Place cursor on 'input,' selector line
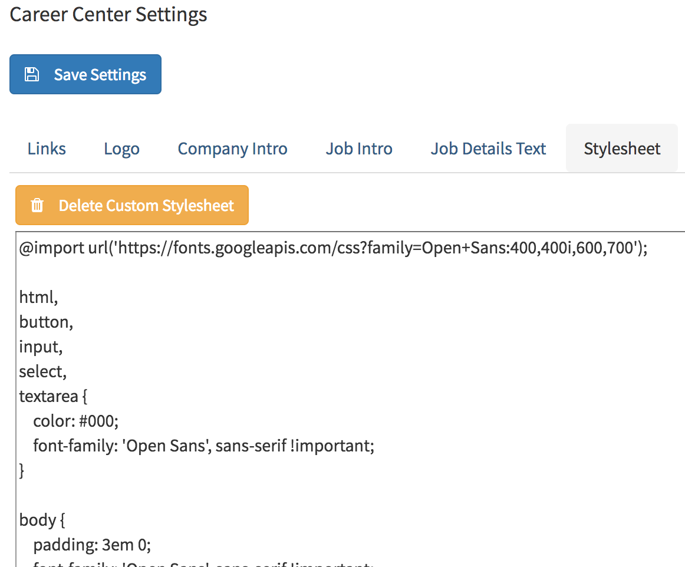 (x=41, y=347)
